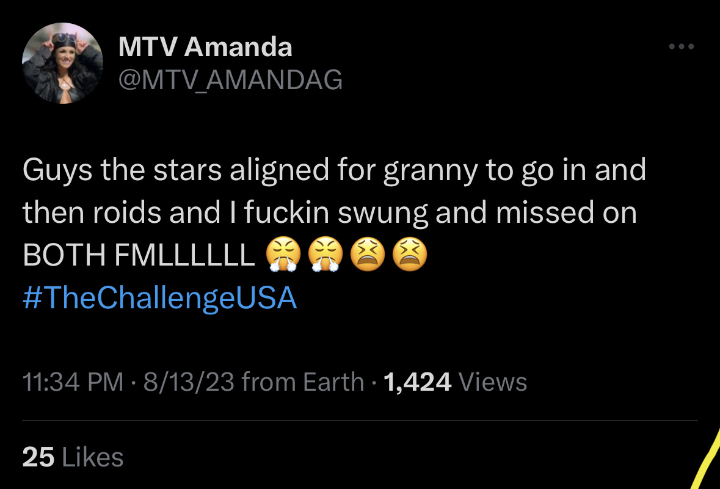Open the #TheChallengeUSA hashtag
Viewport: 720px width, 489px height.
(x=160, y=297)
